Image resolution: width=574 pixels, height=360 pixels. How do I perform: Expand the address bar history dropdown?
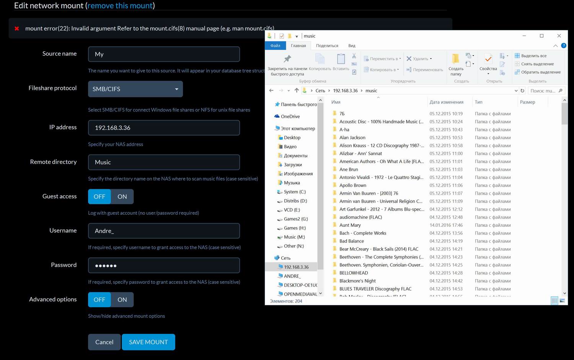click(x=516, y=90)
